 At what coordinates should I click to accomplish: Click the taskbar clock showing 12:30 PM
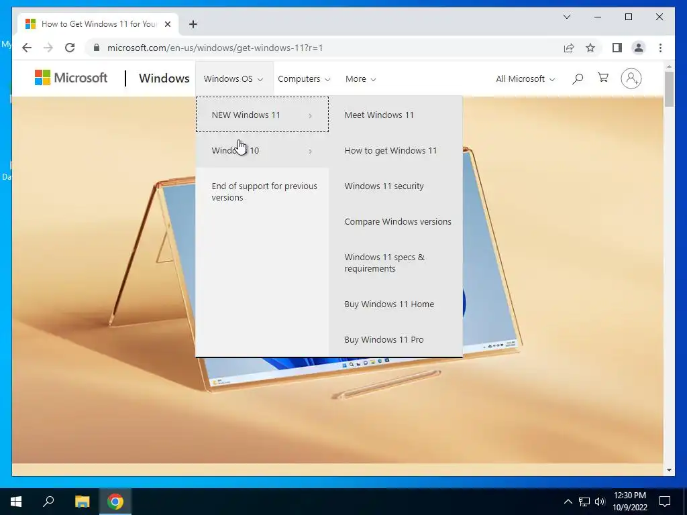(x=629, y=502)
